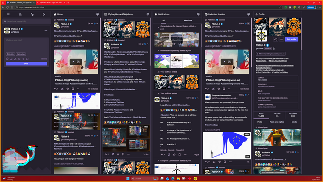Viewport: 323px width, 182px height.
Task: Add a poll in the compose box
Action: pyautogui.click(x=11, y=59)
